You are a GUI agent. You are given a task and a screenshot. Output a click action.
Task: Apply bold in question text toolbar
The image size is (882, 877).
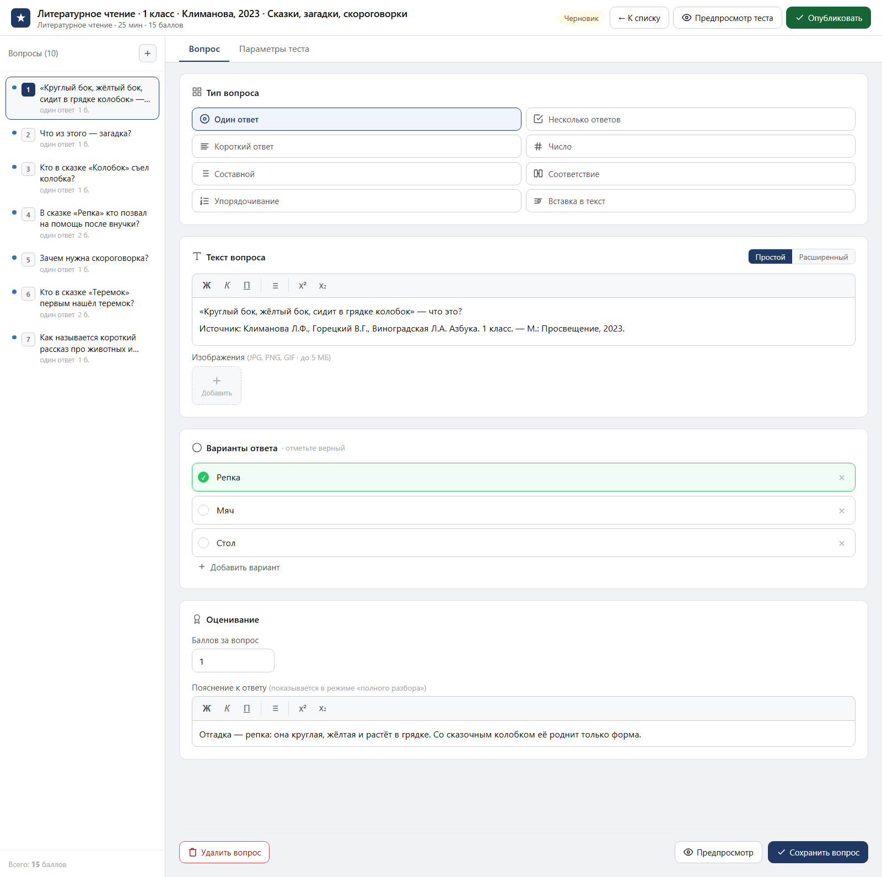point(207,286)
